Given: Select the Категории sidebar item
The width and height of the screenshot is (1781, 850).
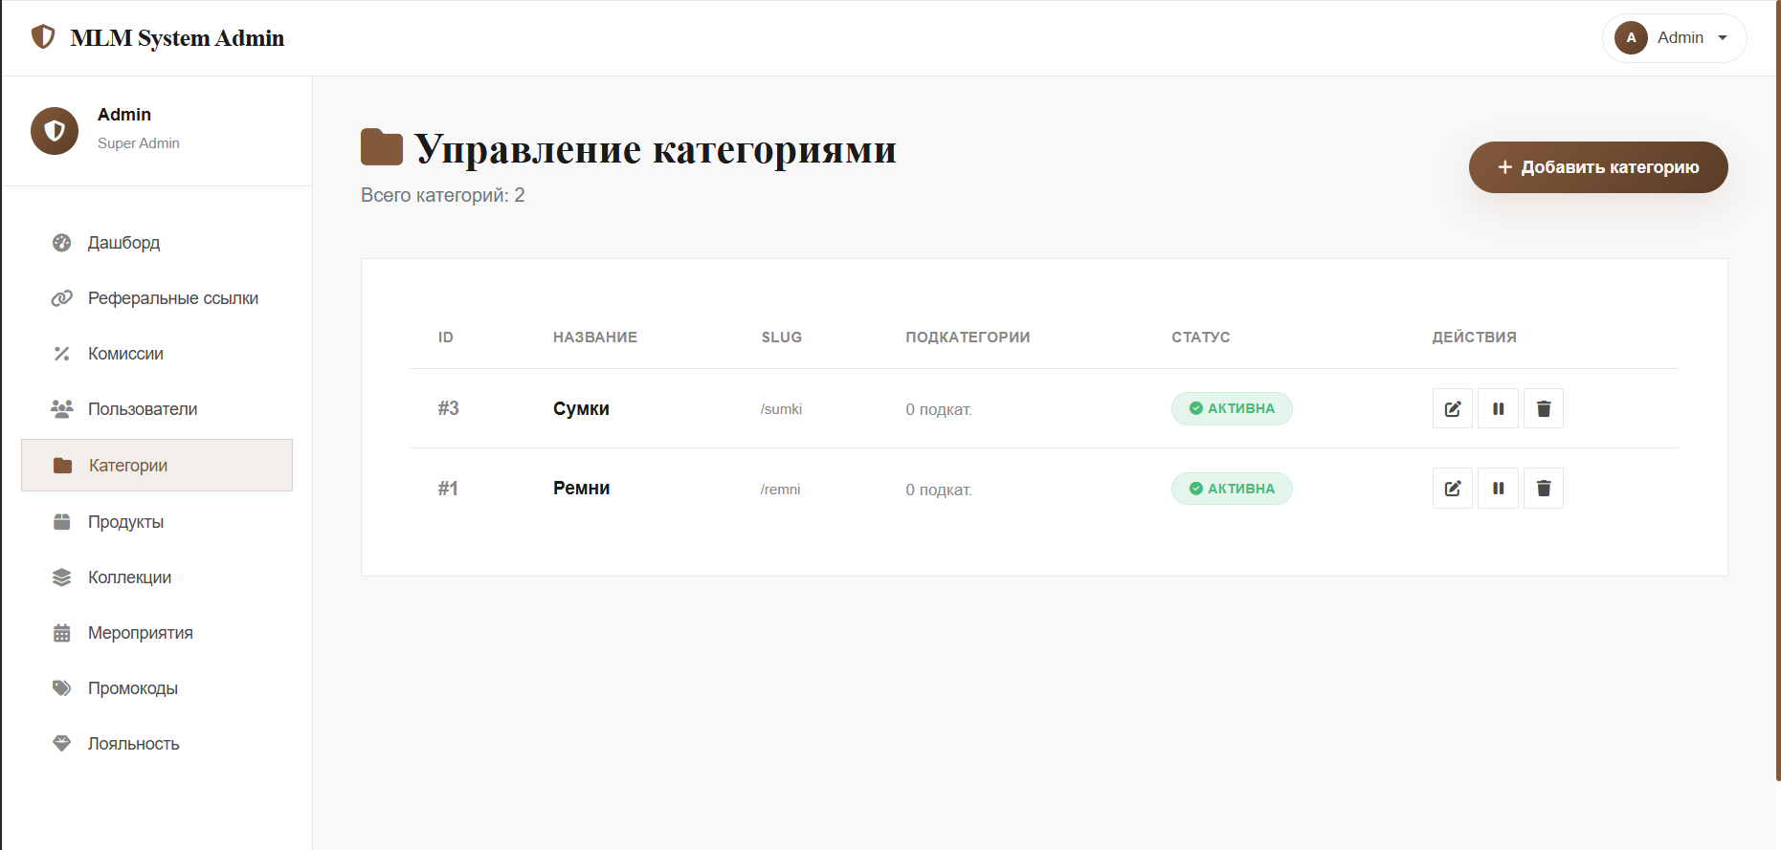Looking at the screenshot, I should tap(157, 466).
